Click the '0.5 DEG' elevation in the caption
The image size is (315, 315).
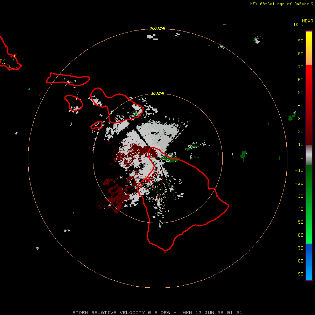tap(159, 313)
